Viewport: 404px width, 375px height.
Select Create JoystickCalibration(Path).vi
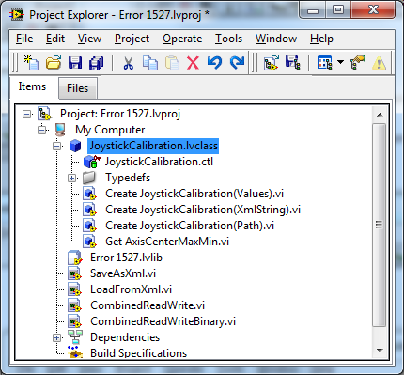(x=190, y=226)
